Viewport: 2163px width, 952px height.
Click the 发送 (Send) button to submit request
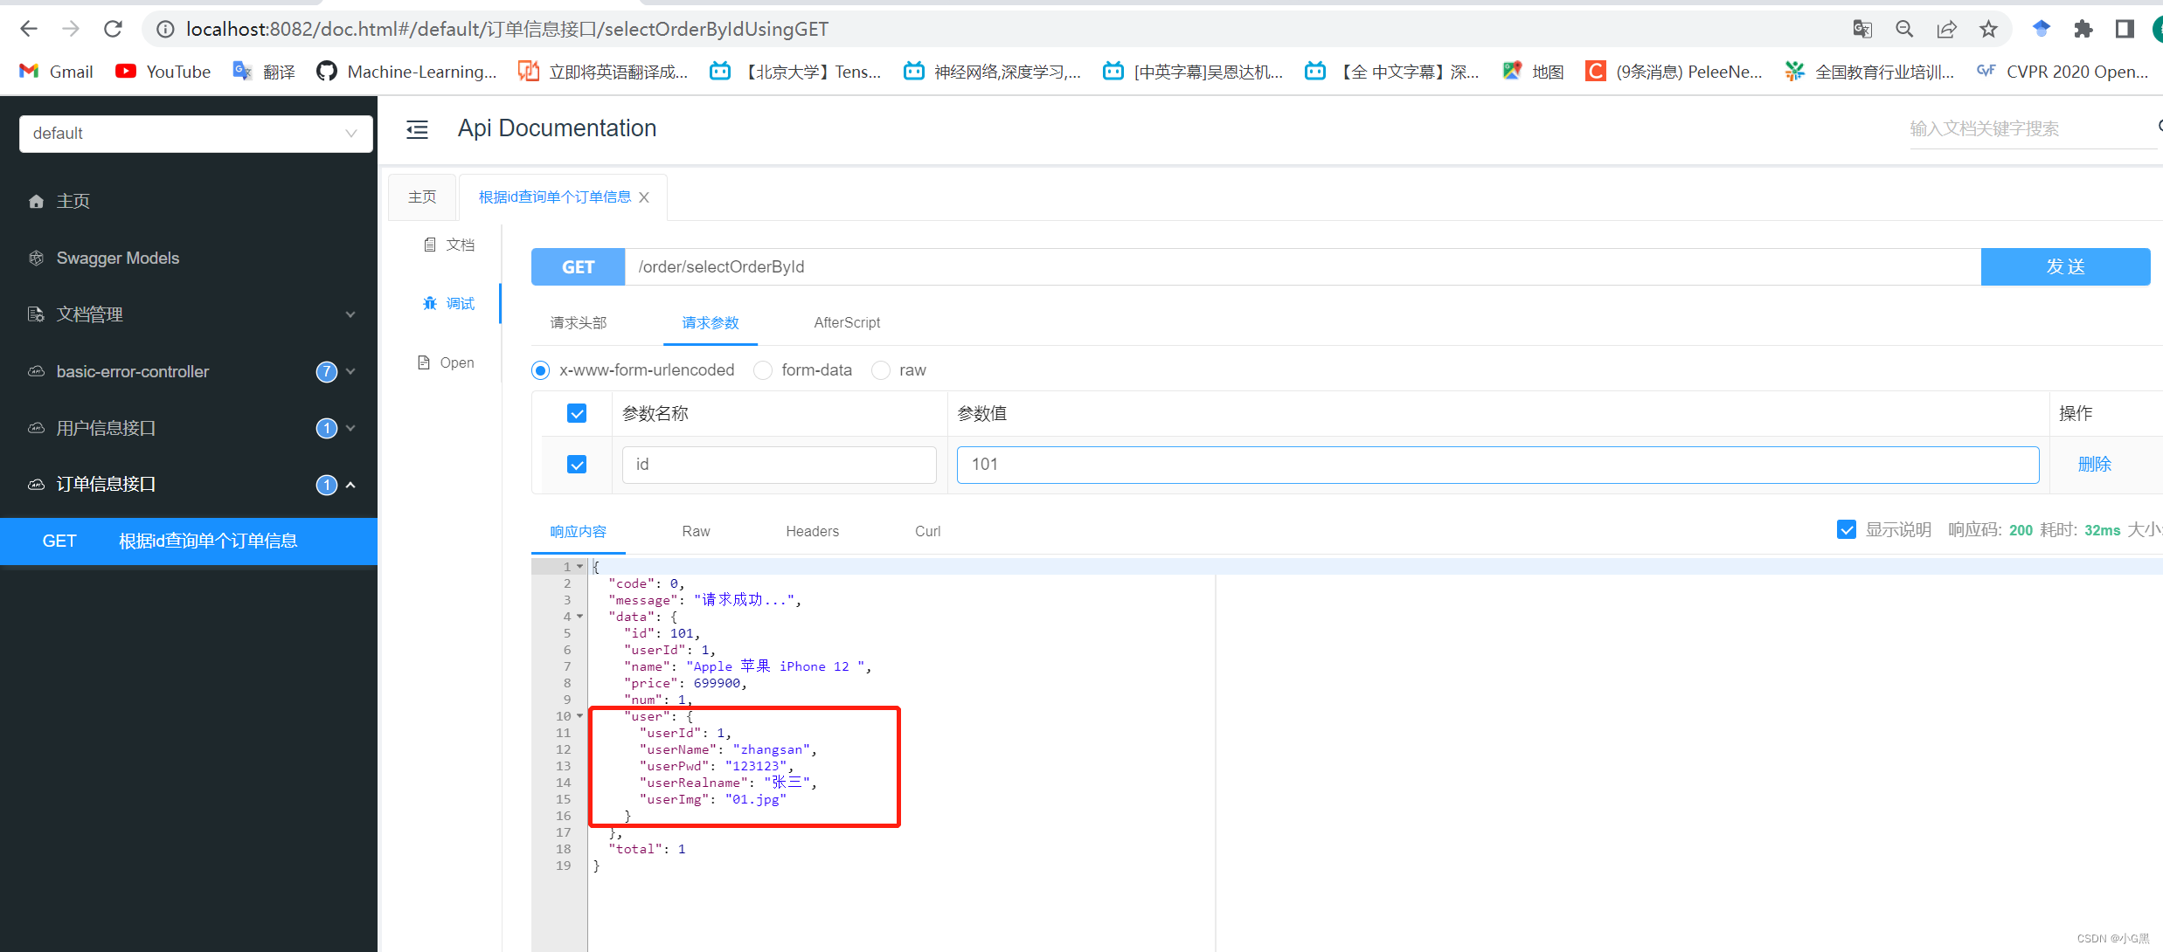tap(2065, 267)
